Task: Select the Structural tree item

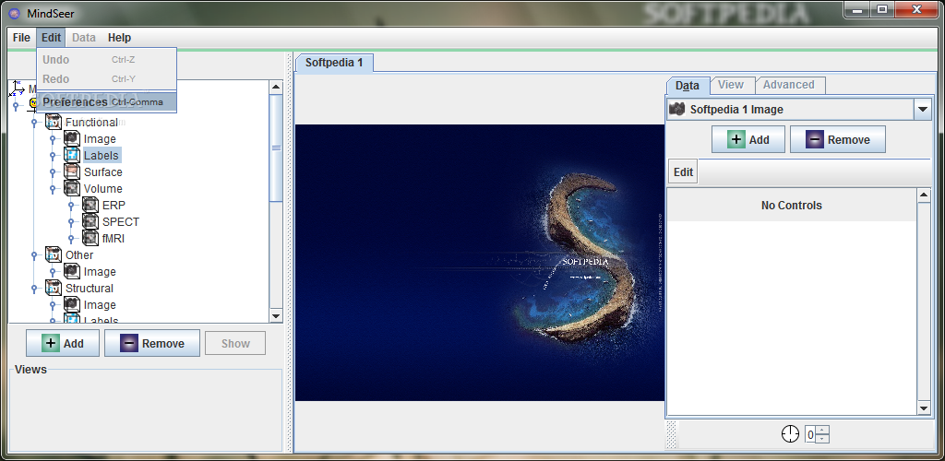Action: coord(90,289)
